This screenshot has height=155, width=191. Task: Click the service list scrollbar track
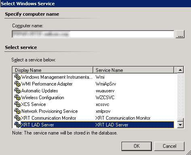click(x=181, y=96)
